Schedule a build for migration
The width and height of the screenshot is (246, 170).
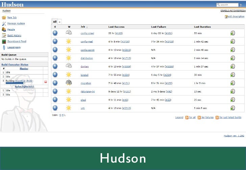pos(233,83)
